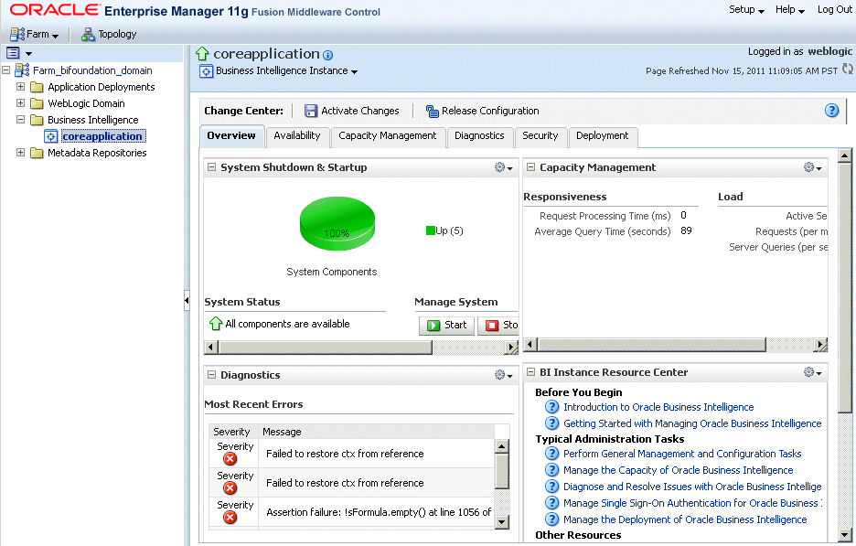Screen dimensions: 856x546
Task: Click Capacity Management panel horizontal scrollbar
Action: 652,345
